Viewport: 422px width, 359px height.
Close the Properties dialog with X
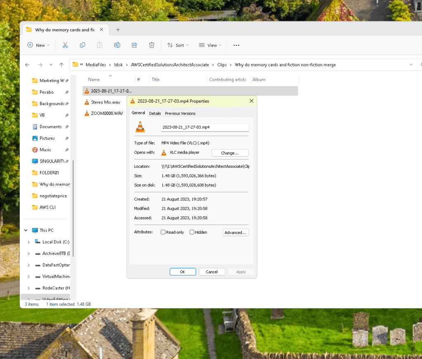(251, 101)
